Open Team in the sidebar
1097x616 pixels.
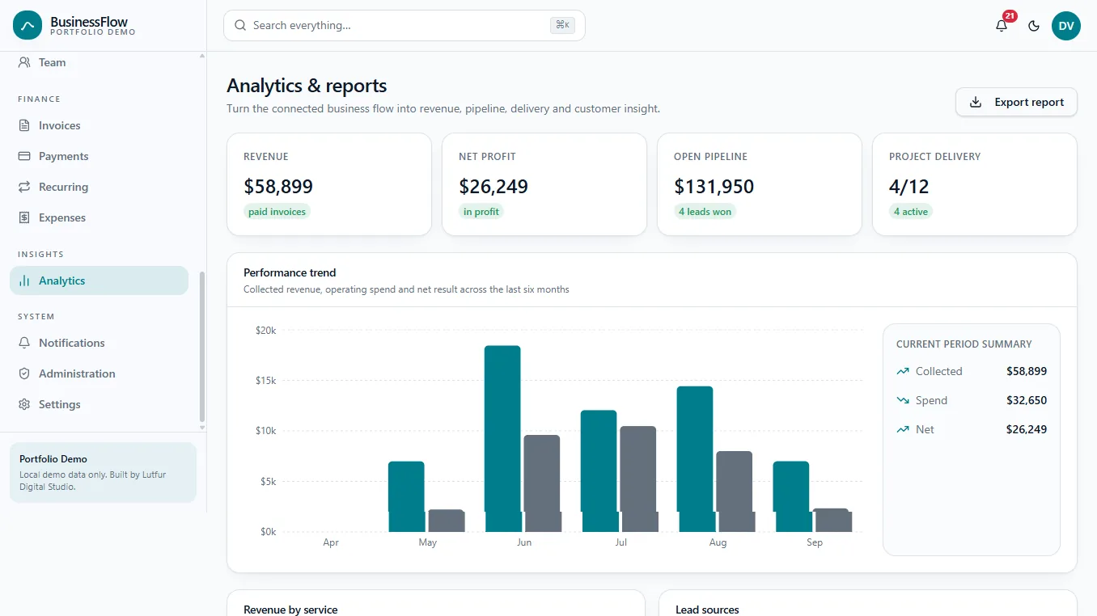(99, 62)
